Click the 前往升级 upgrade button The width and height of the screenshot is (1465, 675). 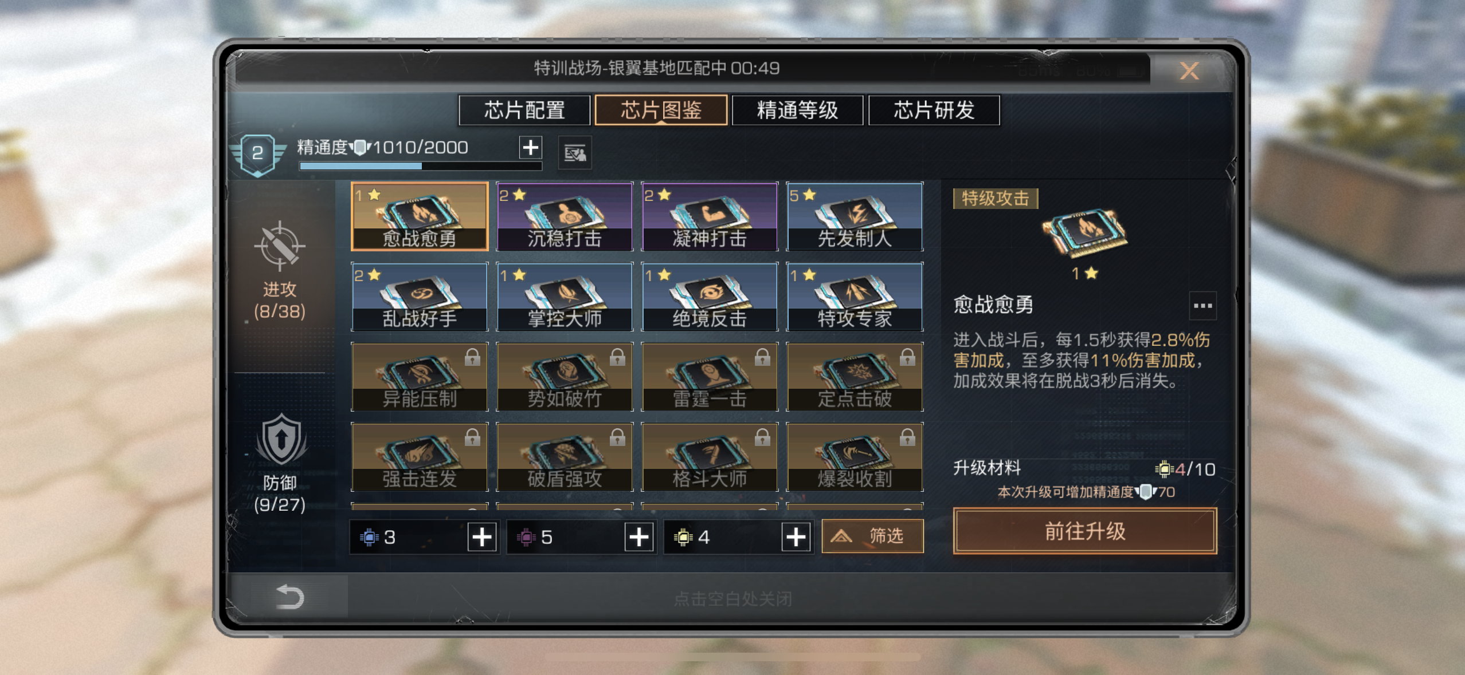pyautogui.click(x=1084, y=531)
